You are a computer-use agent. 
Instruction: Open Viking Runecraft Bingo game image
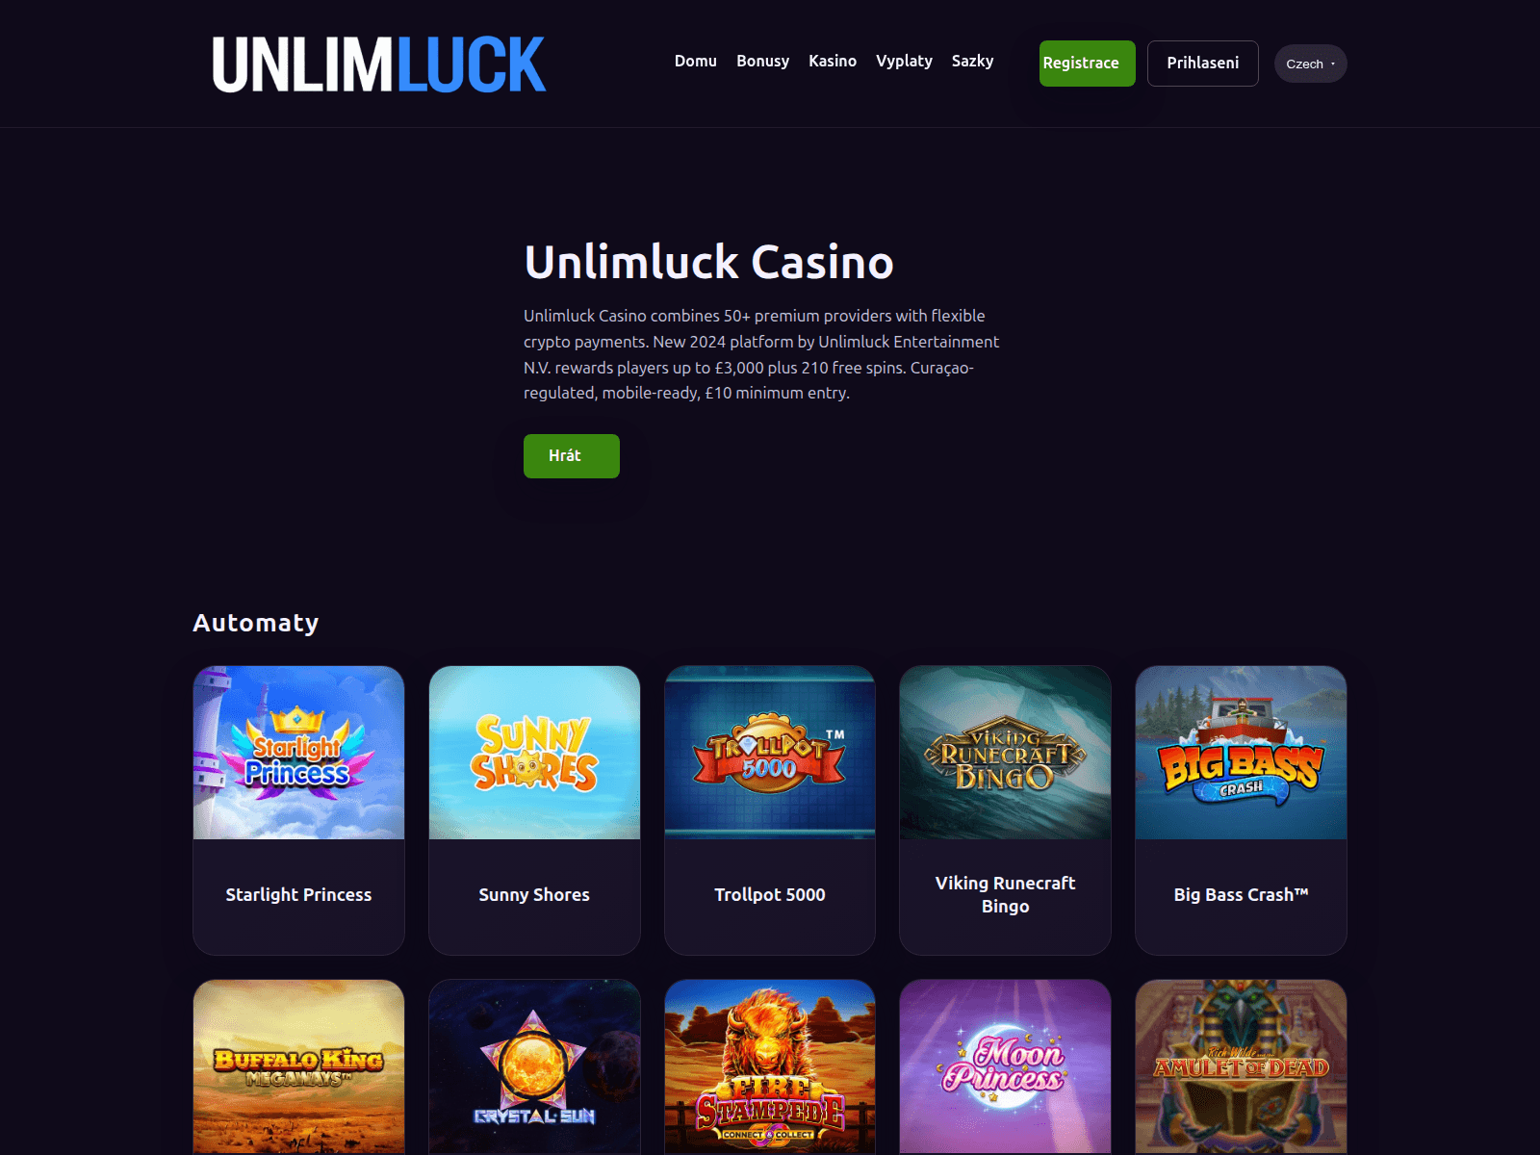click(x=1005, y=753)
